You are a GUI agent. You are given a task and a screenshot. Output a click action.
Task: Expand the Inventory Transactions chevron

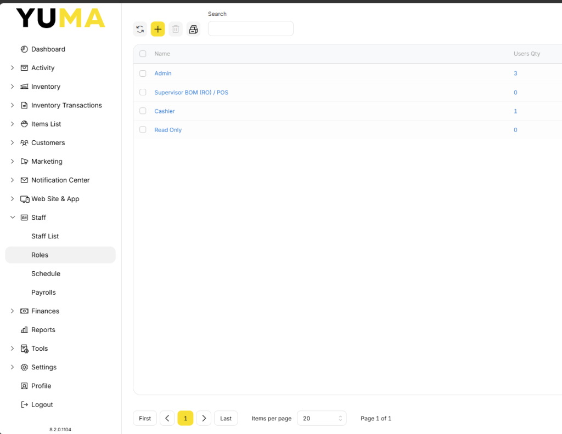12,105
